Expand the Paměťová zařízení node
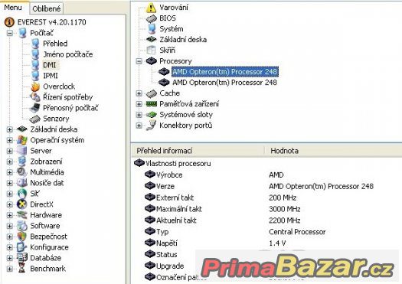 click(139, 104)
